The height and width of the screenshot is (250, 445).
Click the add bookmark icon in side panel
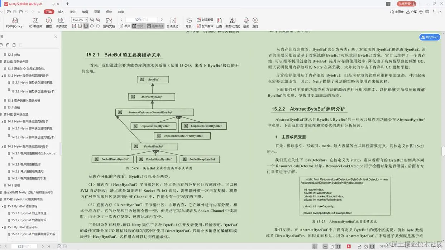[14, 45]
